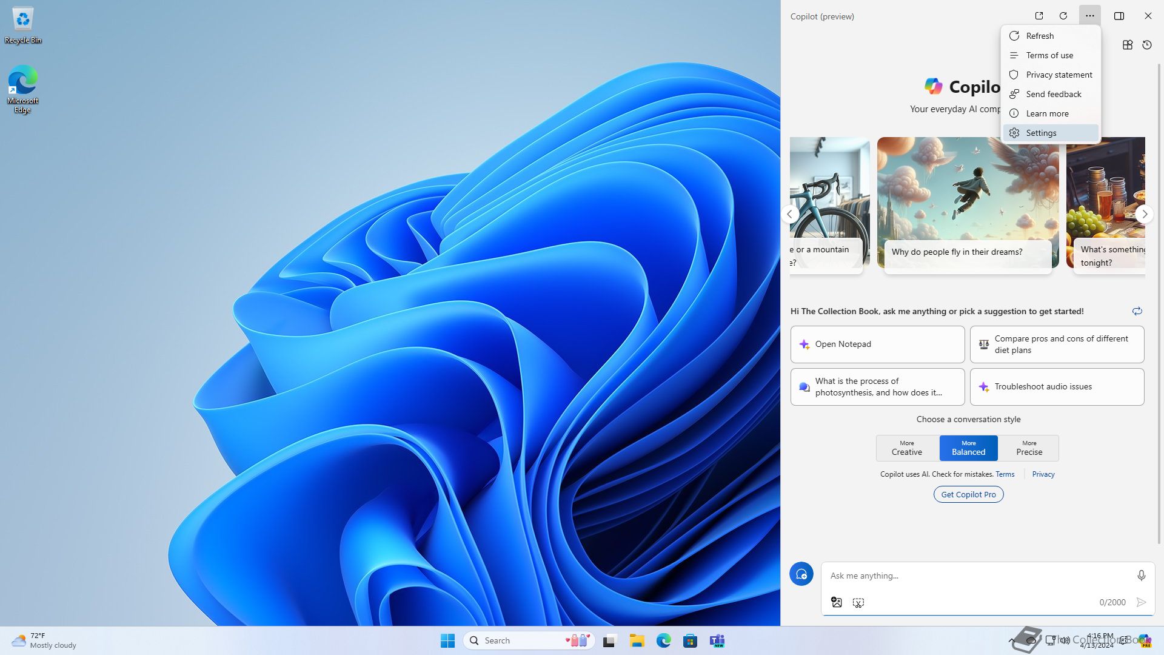Click the add screenshot icon
Screen dimensions: 1164x655
pos(858,602)
